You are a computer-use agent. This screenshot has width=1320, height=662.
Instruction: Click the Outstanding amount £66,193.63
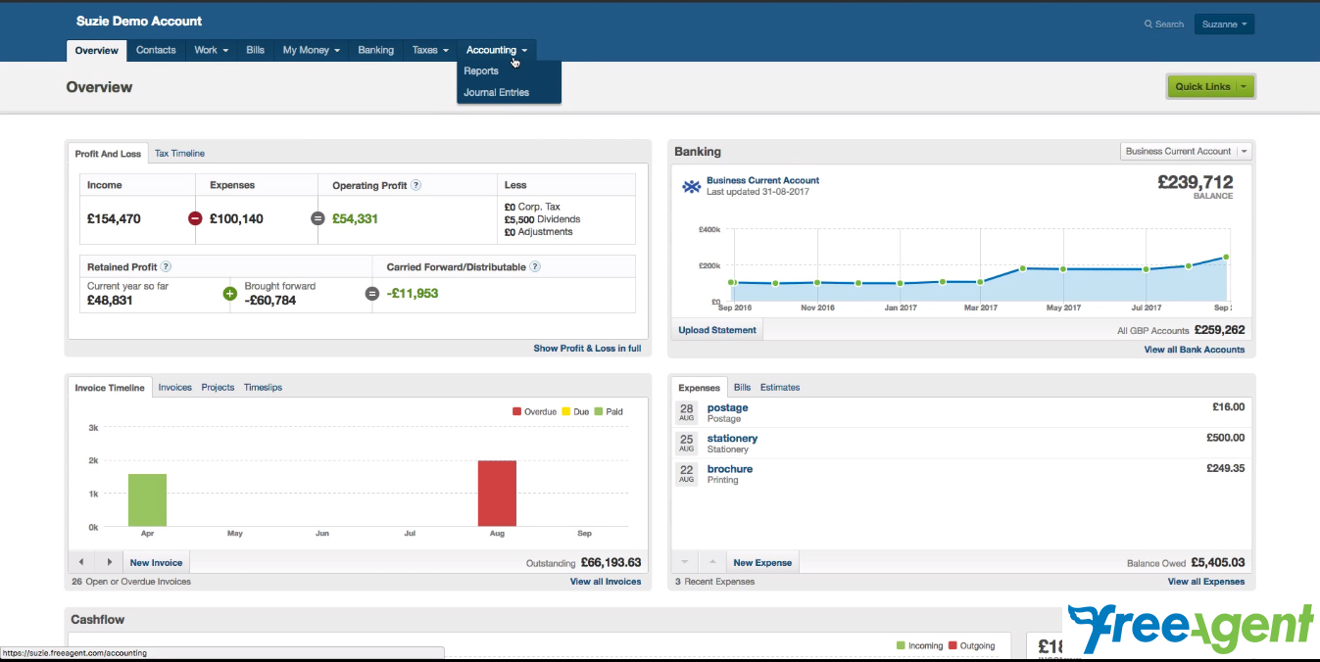click(611, 562)
